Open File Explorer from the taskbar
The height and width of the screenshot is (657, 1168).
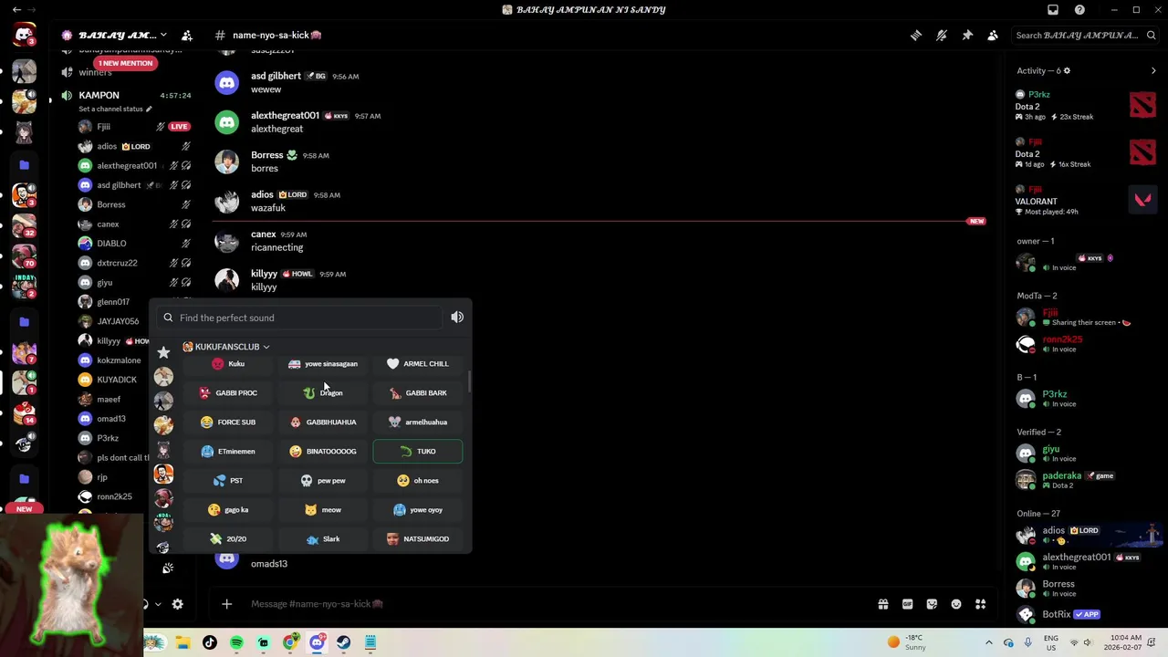pyautogui.click(x=182, y=642)
